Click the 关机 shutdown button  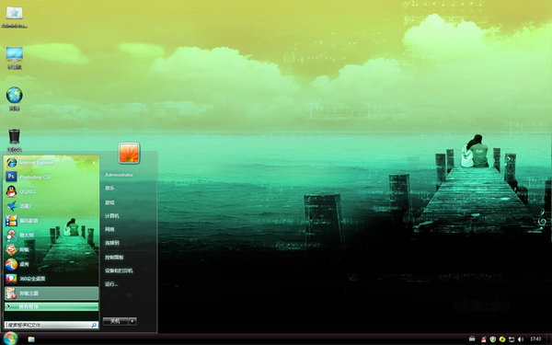click(x=116, y=321)
